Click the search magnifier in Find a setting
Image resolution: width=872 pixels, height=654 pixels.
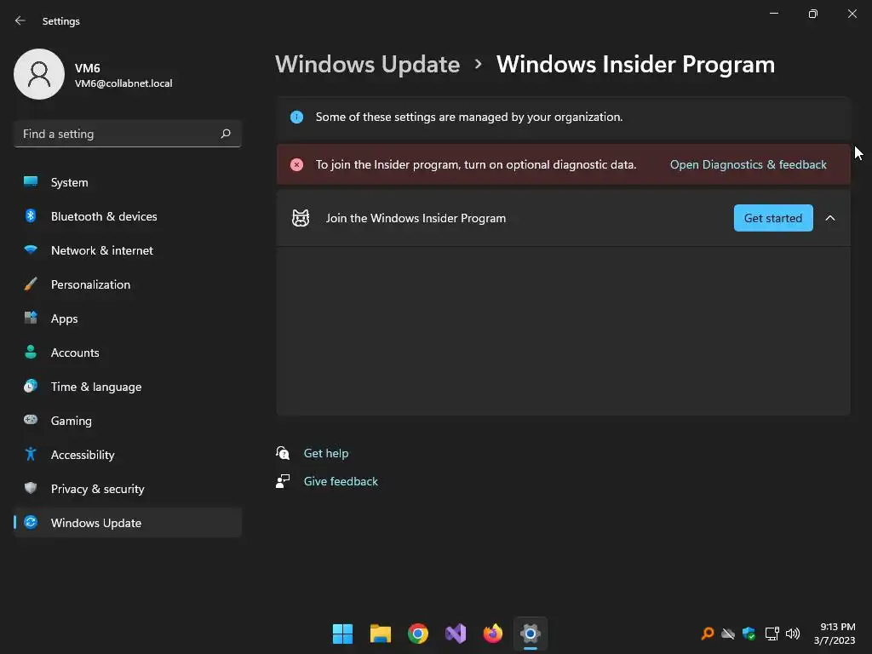(225, 134)
